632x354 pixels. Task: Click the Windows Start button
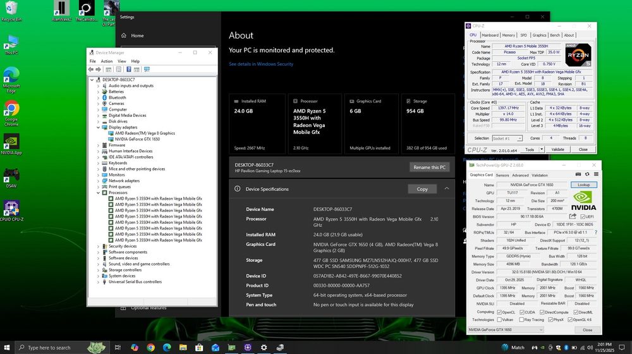pyautogui.click(x=7, y=347)
